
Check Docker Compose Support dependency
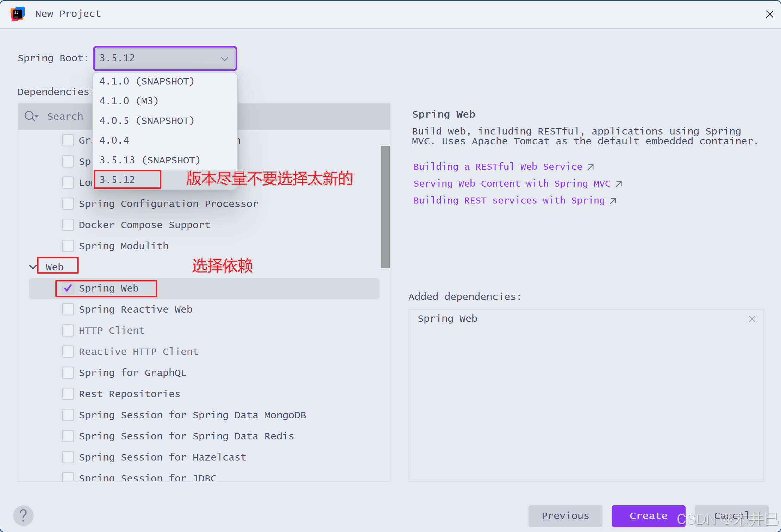point(68,225)
